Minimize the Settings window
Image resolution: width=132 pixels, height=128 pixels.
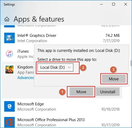(x=101, y=4)
